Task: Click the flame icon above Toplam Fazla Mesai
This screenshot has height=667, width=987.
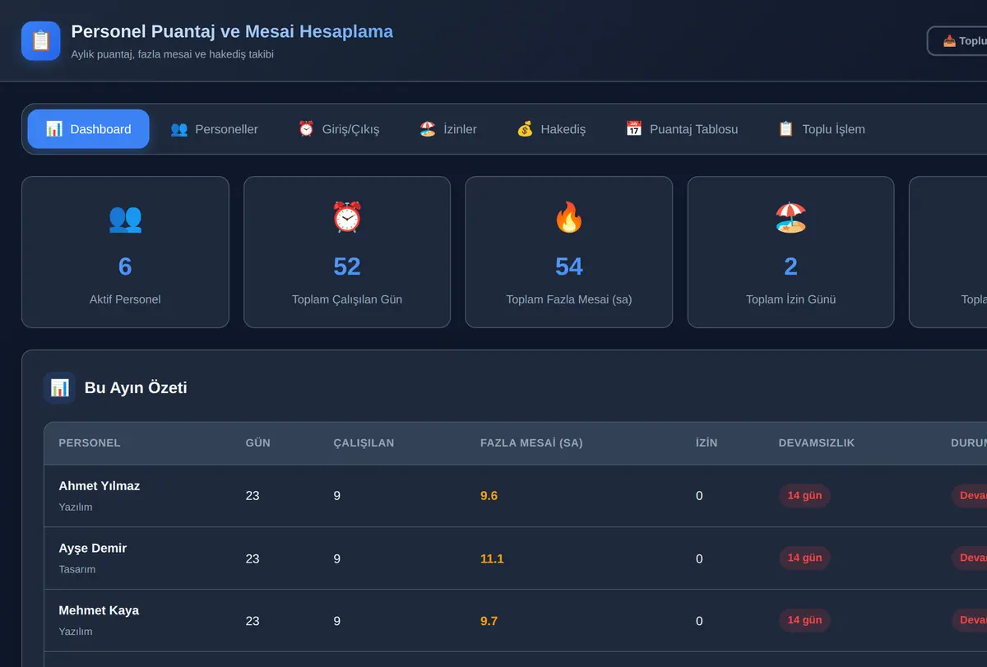Action: 569,218
